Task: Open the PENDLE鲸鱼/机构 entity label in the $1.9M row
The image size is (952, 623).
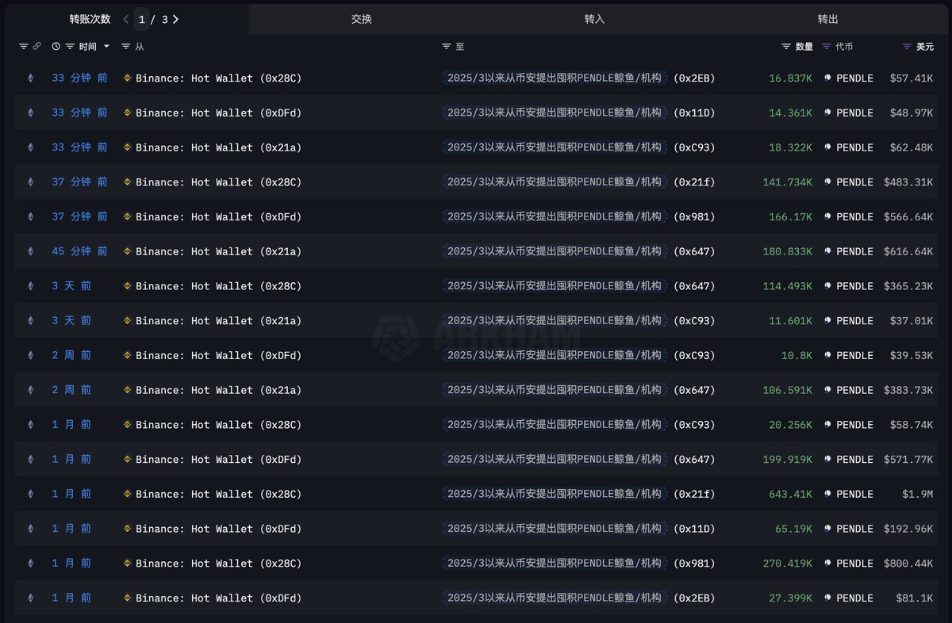Action: coord(555,494)
